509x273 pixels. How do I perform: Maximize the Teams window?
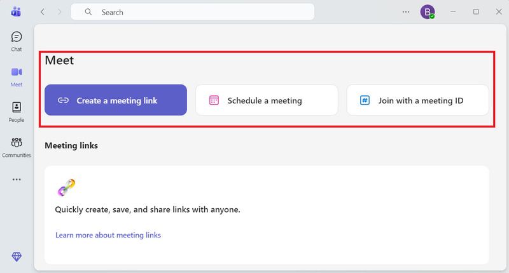476,11
